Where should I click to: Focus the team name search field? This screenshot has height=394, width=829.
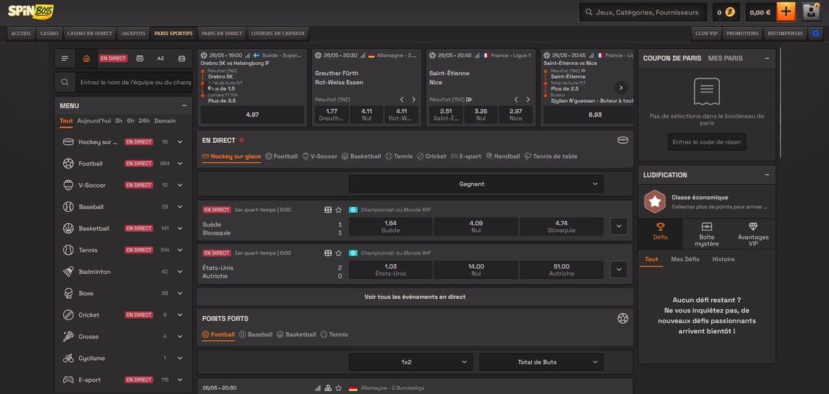135,82
